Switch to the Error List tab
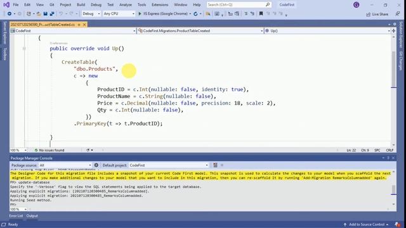 16,216
